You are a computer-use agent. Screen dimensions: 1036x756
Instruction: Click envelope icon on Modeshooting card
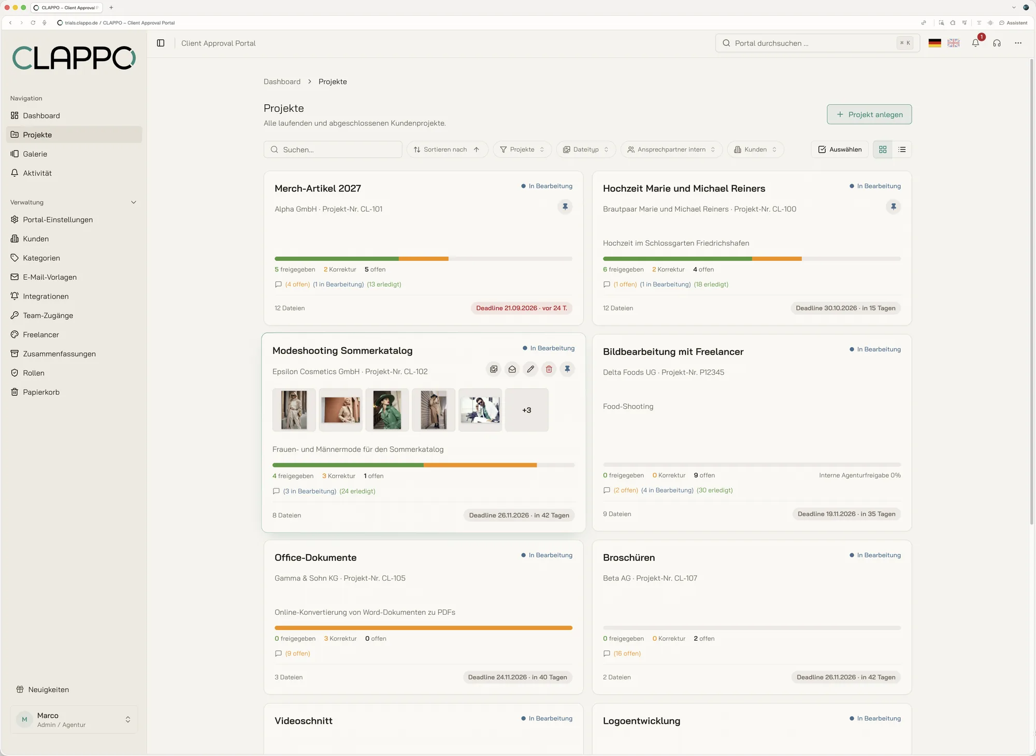[512, 369]
